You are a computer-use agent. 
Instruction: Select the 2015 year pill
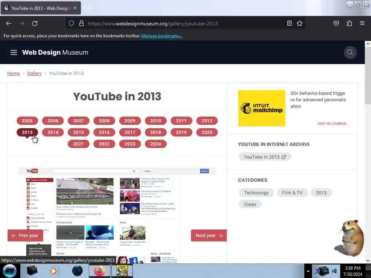click(79, 132)
